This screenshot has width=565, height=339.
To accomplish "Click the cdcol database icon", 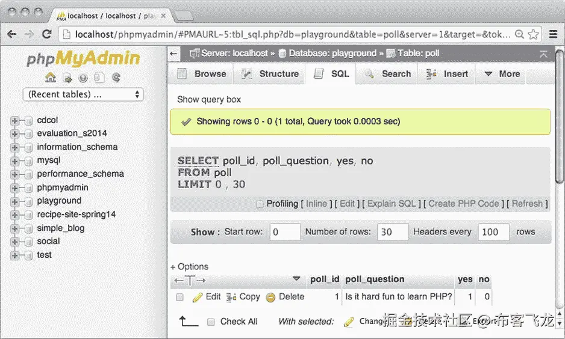I will (29, 121).
